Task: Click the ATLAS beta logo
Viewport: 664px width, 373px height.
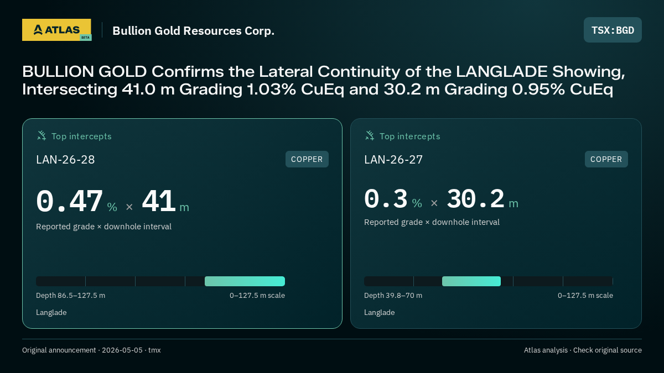Action: tap(56, 30)
